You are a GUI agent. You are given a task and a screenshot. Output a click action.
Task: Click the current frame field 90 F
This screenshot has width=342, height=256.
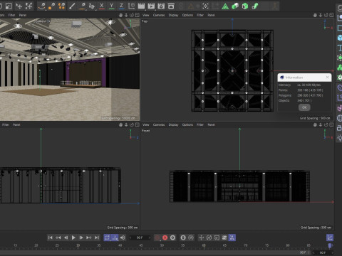[140, 238]
